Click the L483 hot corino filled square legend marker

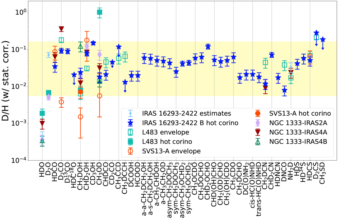click(x=129, y=142)
